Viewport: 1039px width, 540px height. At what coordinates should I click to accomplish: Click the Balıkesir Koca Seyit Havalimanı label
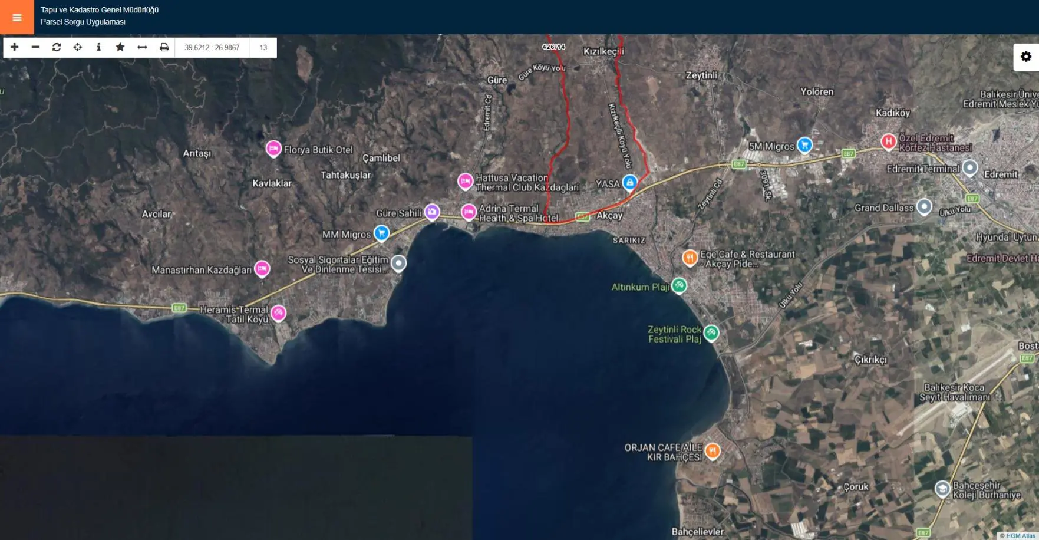click(955, 393)
